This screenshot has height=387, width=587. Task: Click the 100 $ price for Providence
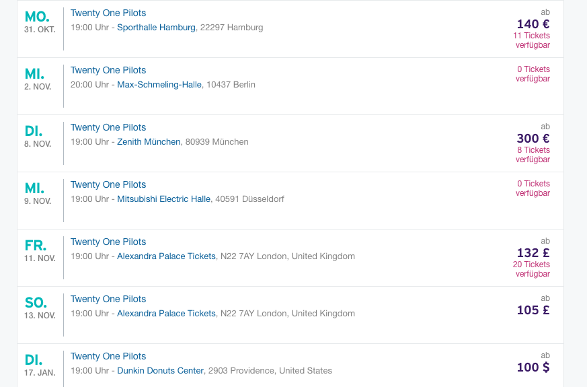(x=533, y=367)
